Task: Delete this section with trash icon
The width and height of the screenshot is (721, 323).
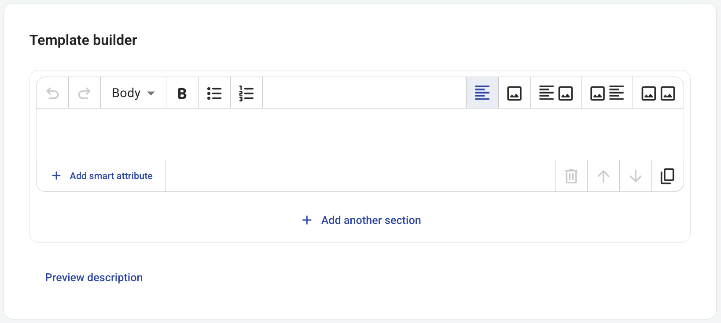Action: coord(571,176)
